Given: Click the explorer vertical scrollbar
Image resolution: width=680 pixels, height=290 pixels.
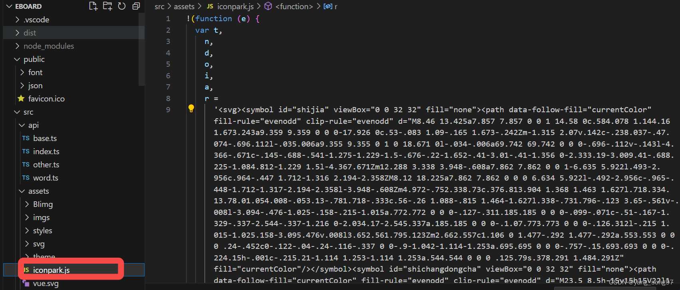Looking at the screenshot, I should 141,50.
